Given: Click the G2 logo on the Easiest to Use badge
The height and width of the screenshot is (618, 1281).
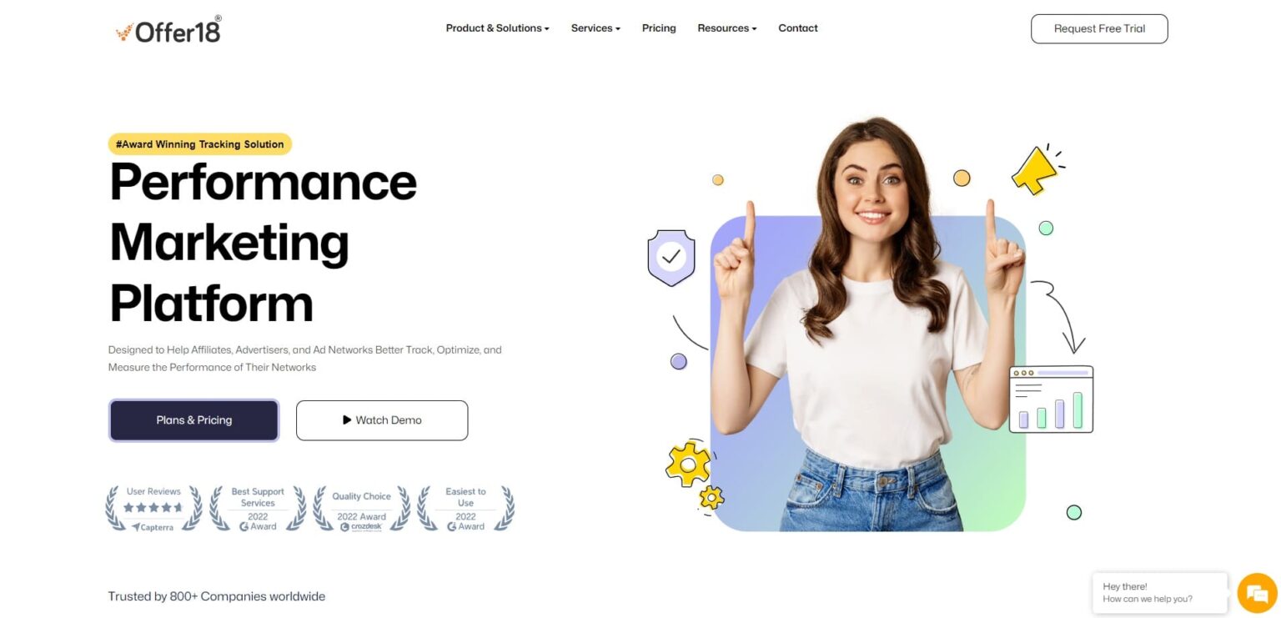Looking at the screenshot, I should click(x=453, y=527).
